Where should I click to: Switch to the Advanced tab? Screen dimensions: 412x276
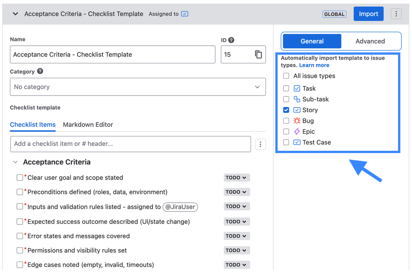[370, 41]
